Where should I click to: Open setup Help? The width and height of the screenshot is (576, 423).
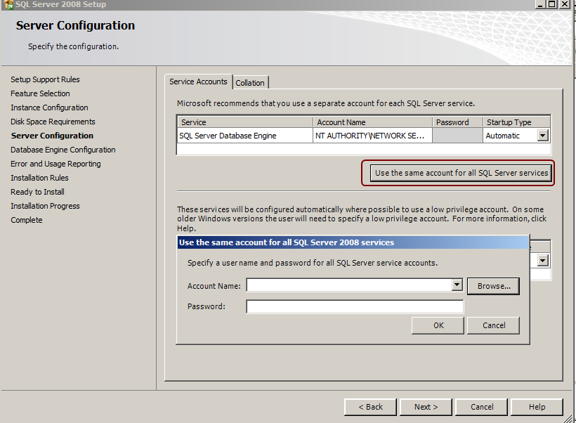pyautogui.click(x=537, y=407)
